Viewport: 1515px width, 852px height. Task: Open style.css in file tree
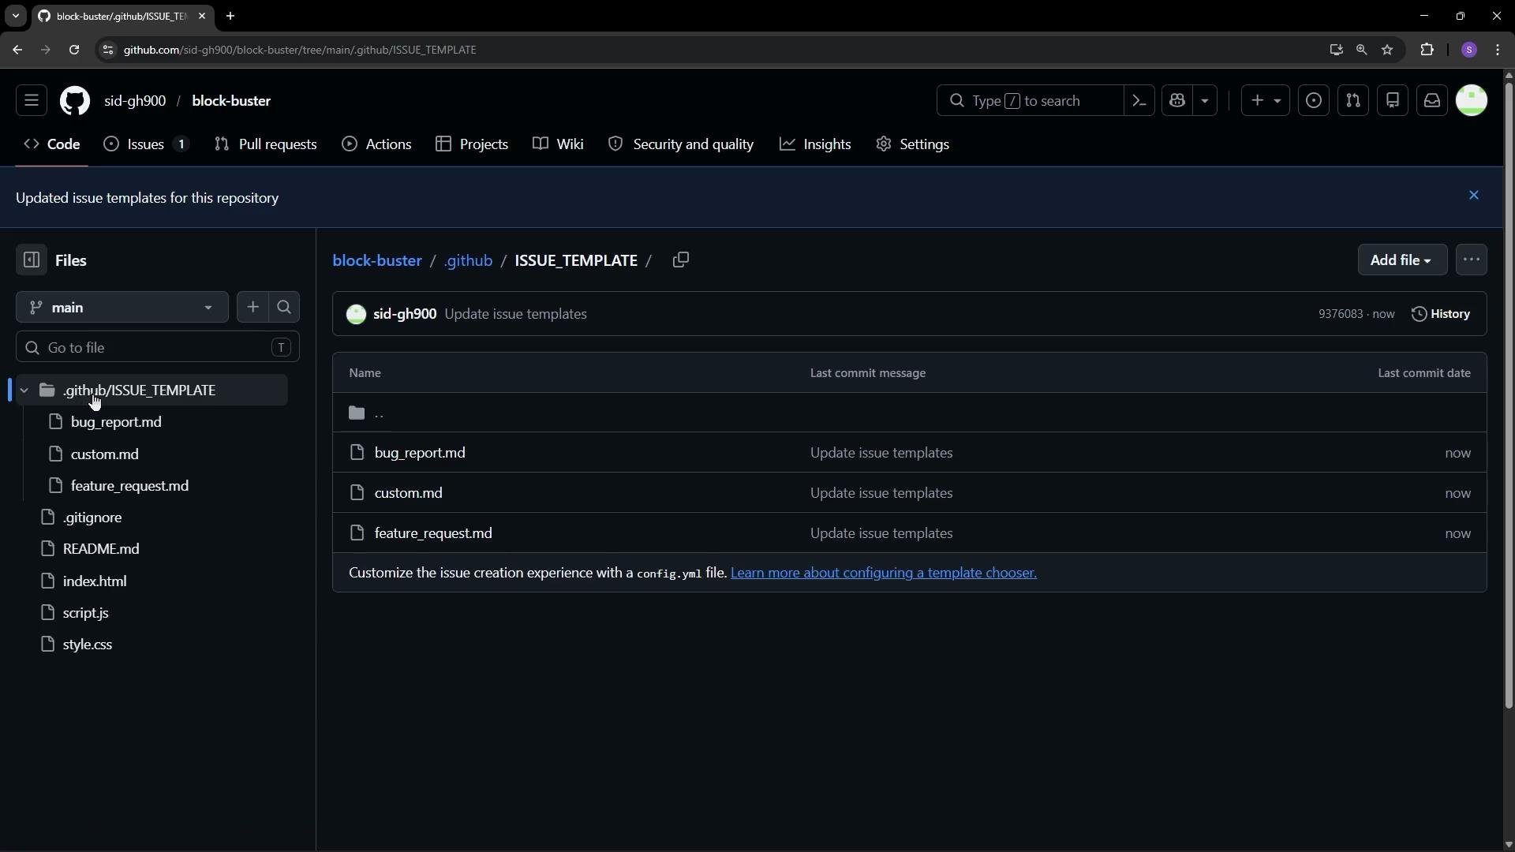pos(88,645)
